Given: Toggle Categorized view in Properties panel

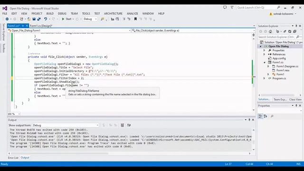Looking at the screenshot, I should click(260, 116).
